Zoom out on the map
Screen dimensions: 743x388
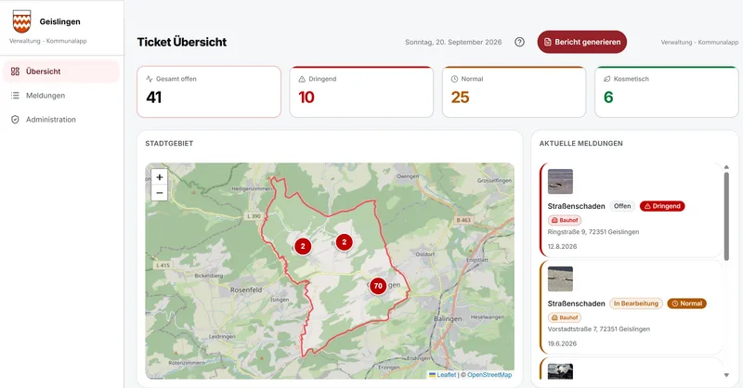tap(159, 193)
